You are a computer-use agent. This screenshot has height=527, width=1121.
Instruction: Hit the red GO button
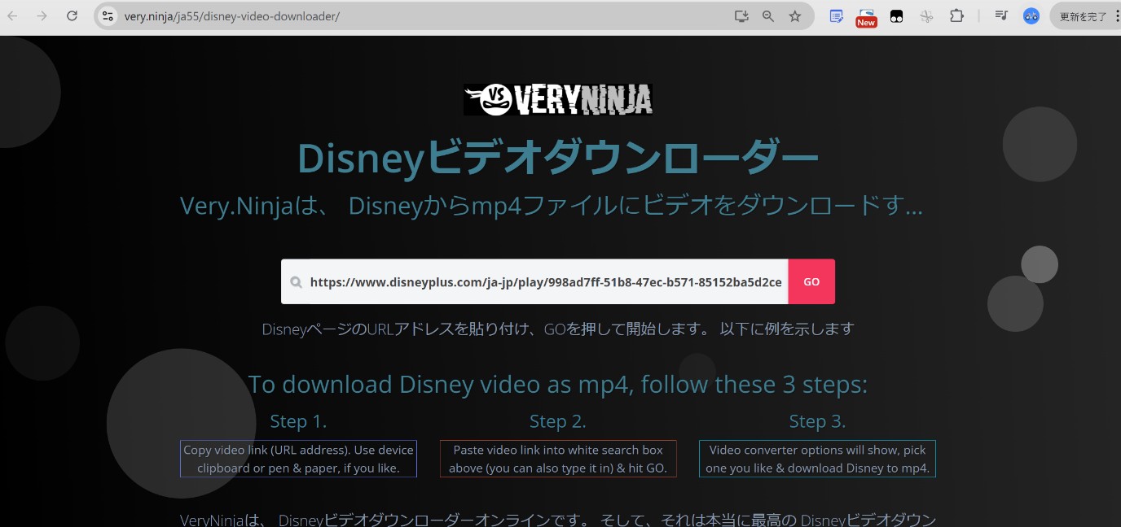tap(811, 281)
